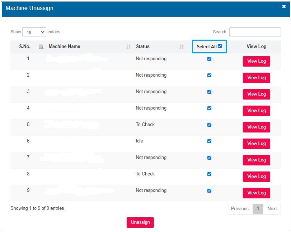Open View Log for row 8

coord(256,177)
